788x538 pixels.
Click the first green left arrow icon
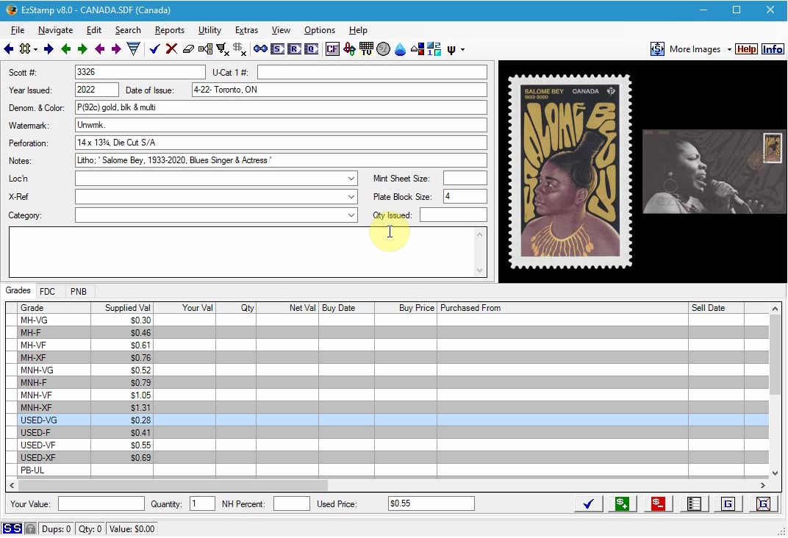pos(66,49)
